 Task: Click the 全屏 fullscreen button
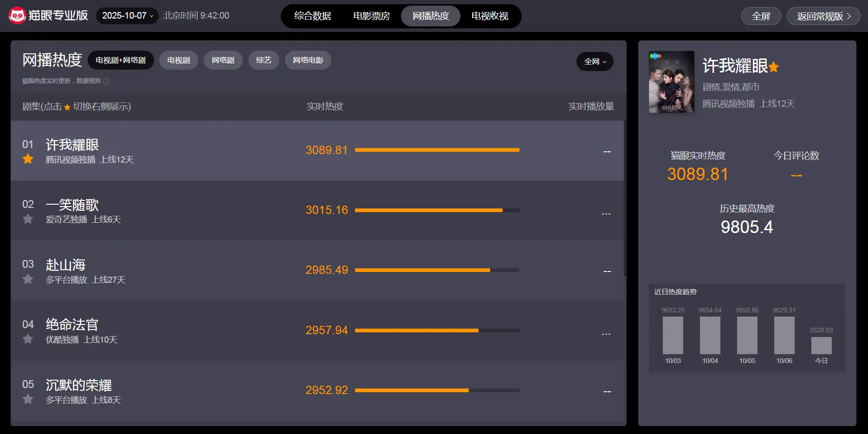[x=761, y=16]
